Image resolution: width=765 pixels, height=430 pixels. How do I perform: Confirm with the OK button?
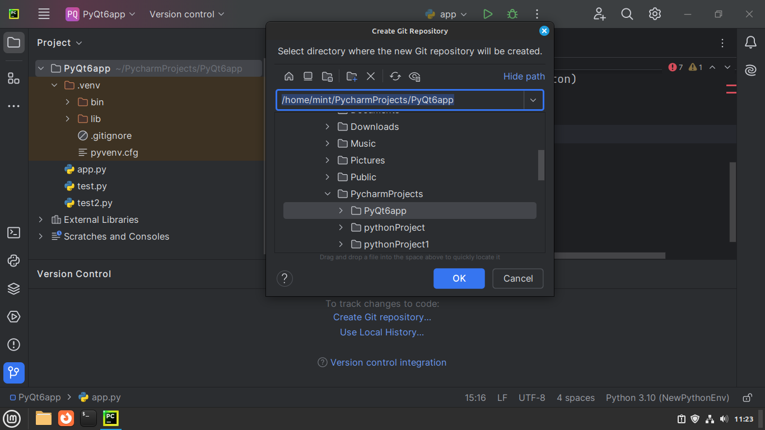[x=459, y=278]
